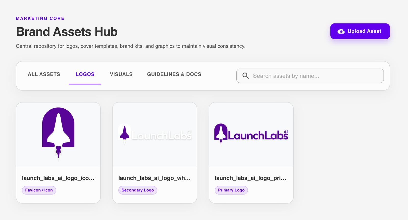Click the magnifier search icon
The width and height of the screenshot is (408, 220).
(246, 76)
